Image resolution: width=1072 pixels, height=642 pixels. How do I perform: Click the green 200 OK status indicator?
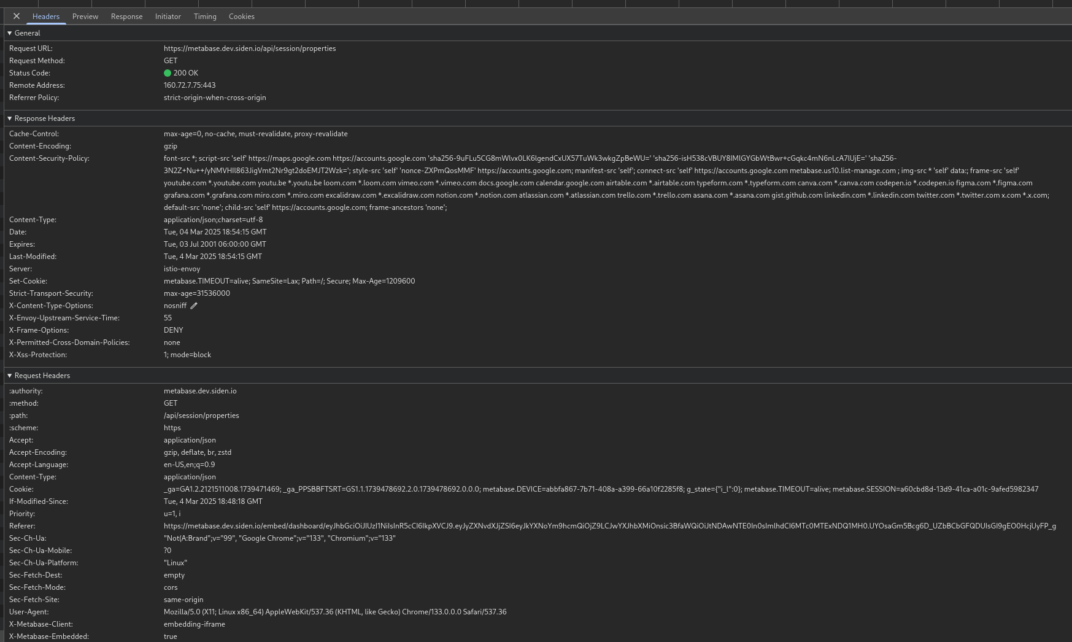tap(167, 73)
